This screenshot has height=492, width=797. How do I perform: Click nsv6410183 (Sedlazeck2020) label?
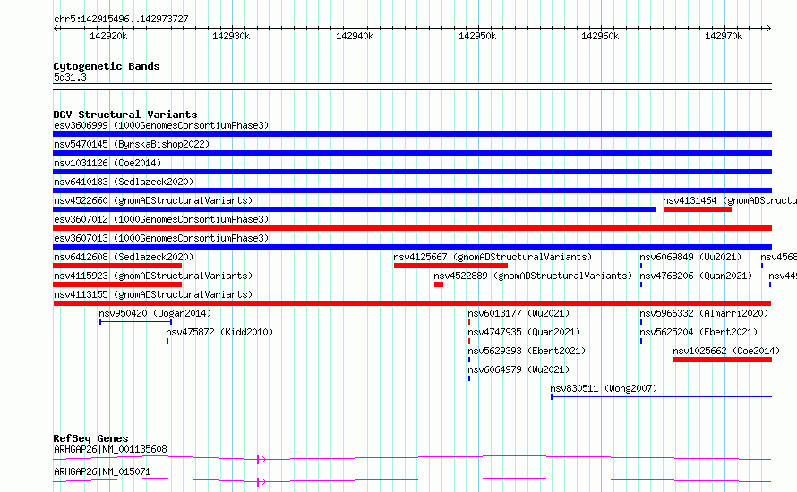pyautogui.click(x=124, y=182)
